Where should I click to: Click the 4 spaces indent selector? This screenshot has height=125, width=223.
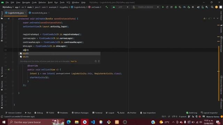pyautogui.click(x=183, y=117)
